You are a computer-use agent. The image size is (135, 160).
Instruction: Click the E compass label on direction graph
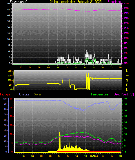(x=127, y=85)
